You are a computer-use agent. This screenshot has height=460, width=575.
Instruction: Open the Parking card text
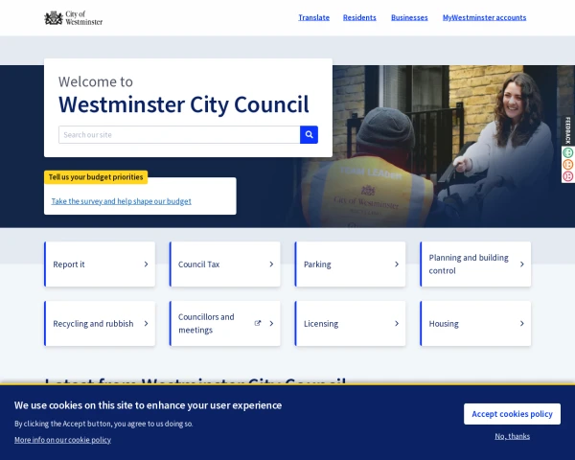pyautogui.click(x=317, y=264)
